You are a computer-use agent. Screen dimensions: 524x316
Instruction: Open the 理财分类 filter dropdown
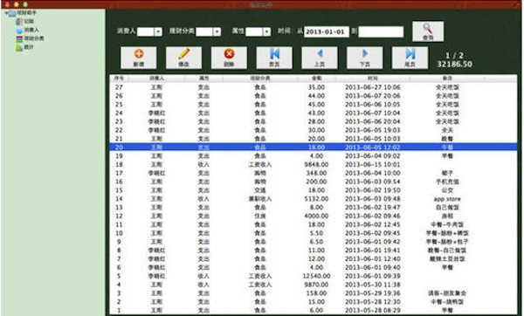pyautogui.click(x=208, y=31)
